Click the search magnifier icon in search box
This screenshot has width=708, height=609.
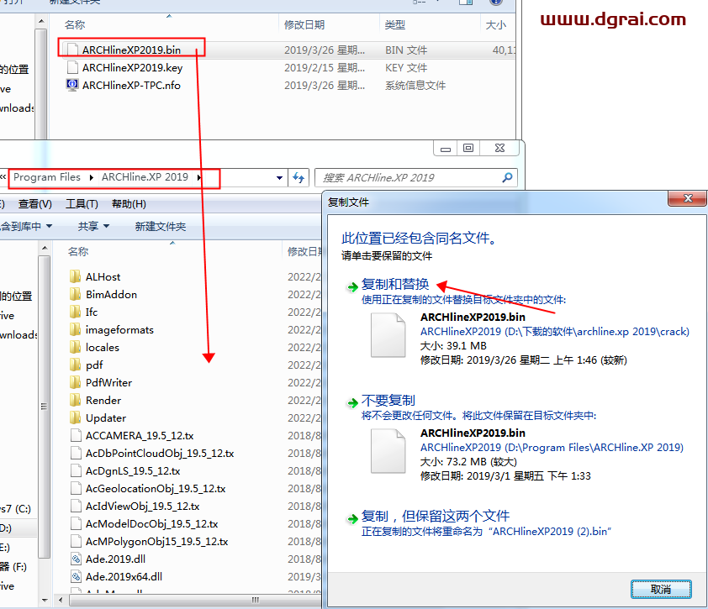coord(507,177)
